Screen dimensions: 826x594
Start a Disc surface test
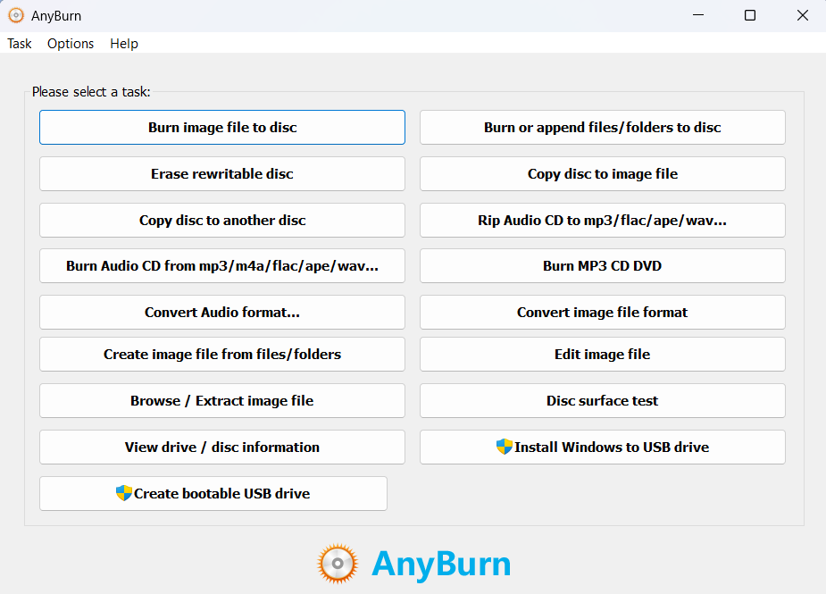602,400
